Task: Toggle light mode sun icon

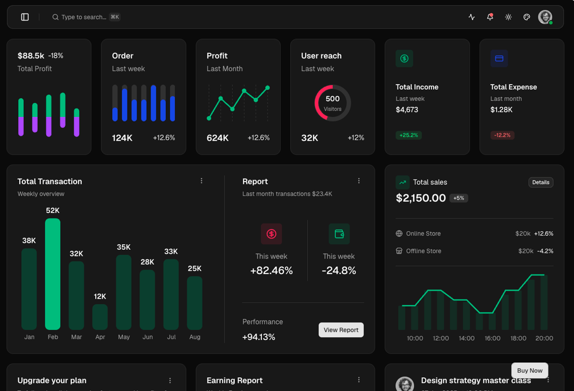Action: tap(508, 17)
